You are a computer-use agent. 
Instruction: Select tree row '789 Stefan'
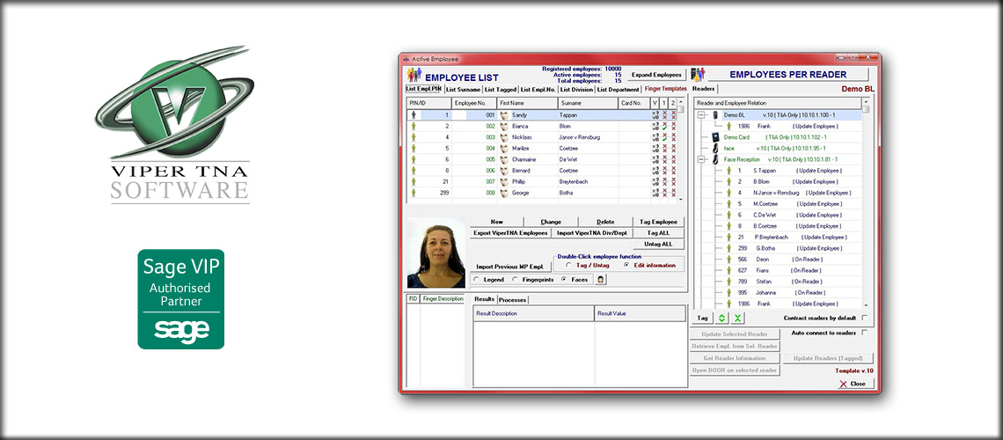click(x=780, y=282)
